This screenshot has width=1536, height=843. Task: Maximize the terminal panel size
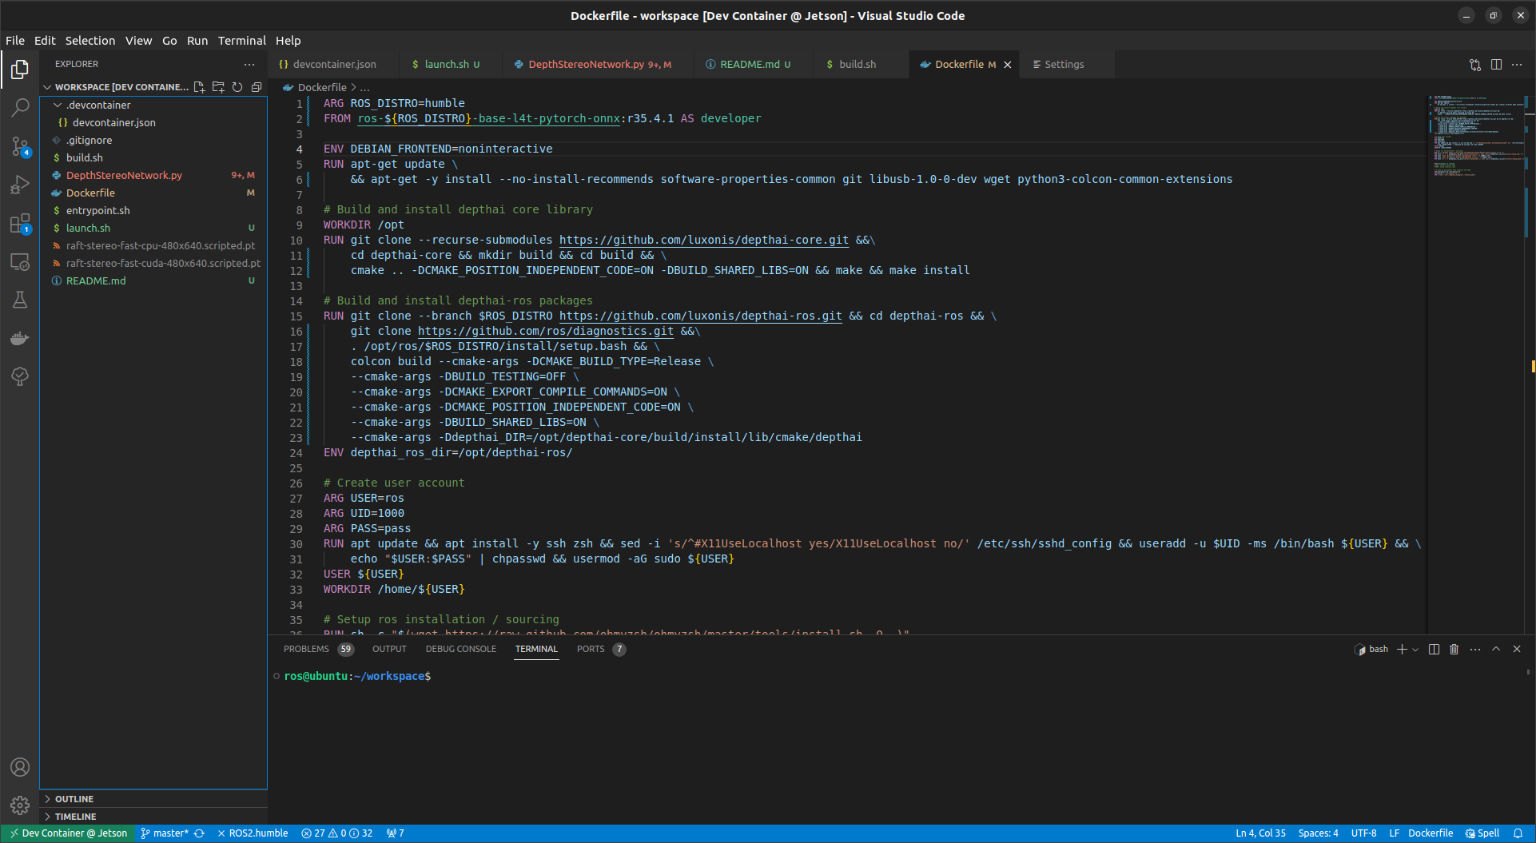1496,650
